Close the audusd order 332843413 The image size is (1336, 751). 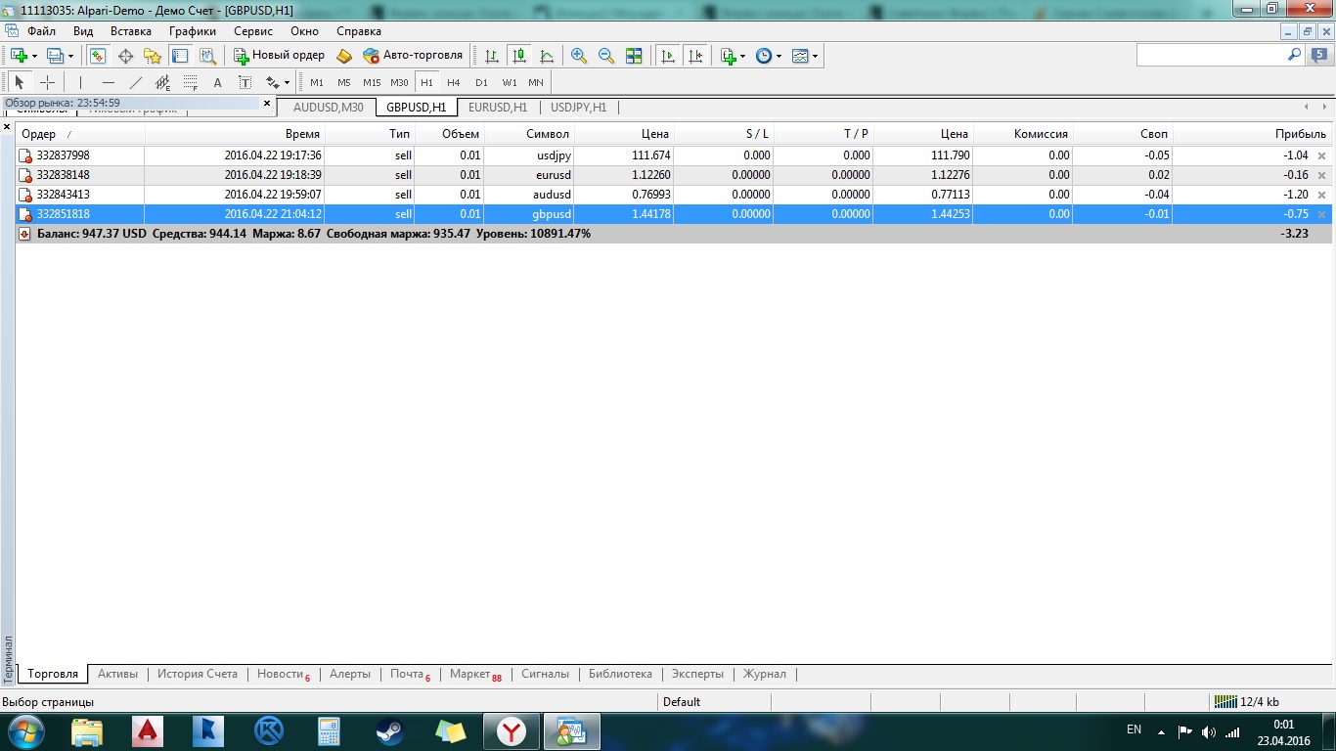1322,195
